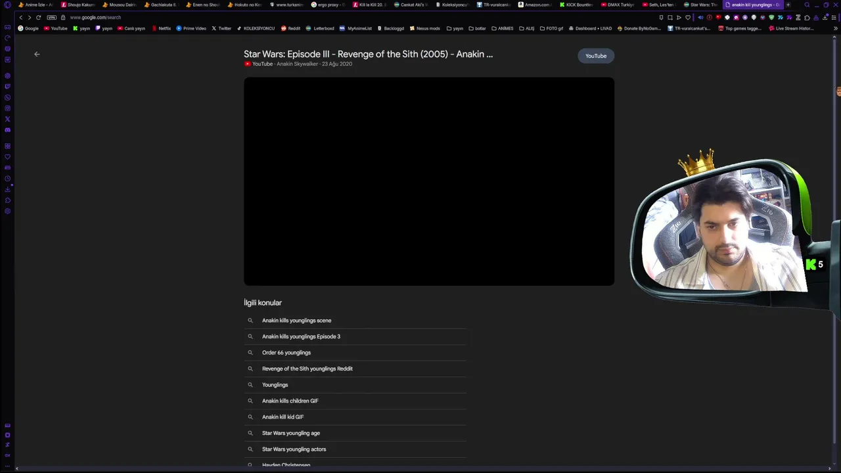Switch to the KICK Bounties tab
The width and height of the screenshot is (841, 473).
[577, 5]
